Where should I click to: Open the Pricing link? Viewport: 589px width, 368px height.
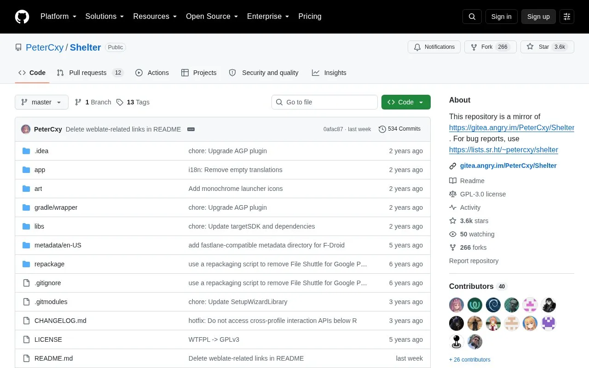click(x=310, y=17)
